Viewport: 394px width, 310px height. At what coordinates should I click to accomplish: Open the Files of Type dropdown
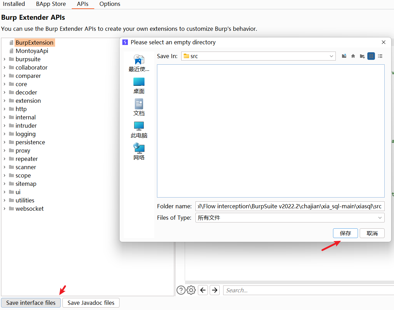(380, 218)
